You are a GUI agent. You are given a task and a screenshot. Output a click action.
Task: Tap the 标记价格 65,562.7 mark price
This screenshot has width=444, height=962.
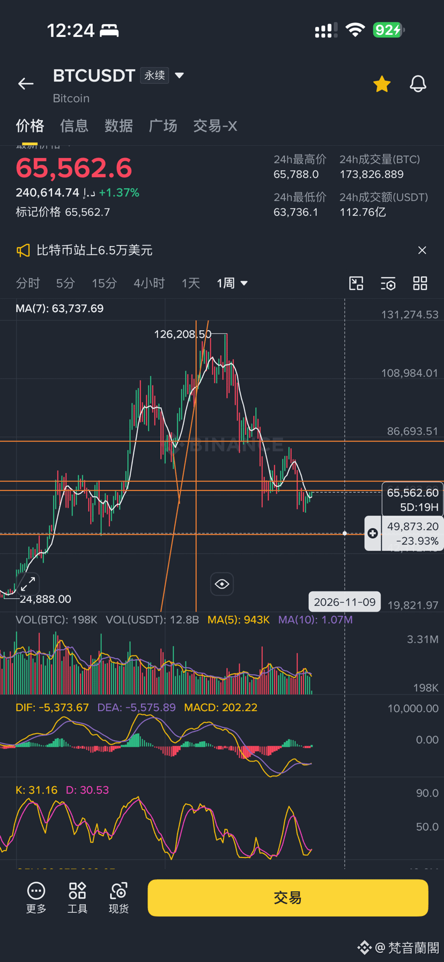pos(63,212)
